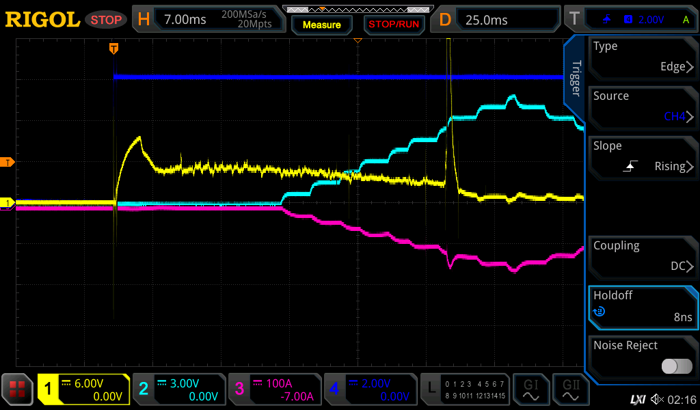This screenshot has height=410, width=700.
Task: Click the Holdoff adjustment knob icon
Action: pyautogui.click(x=600, y=312)
